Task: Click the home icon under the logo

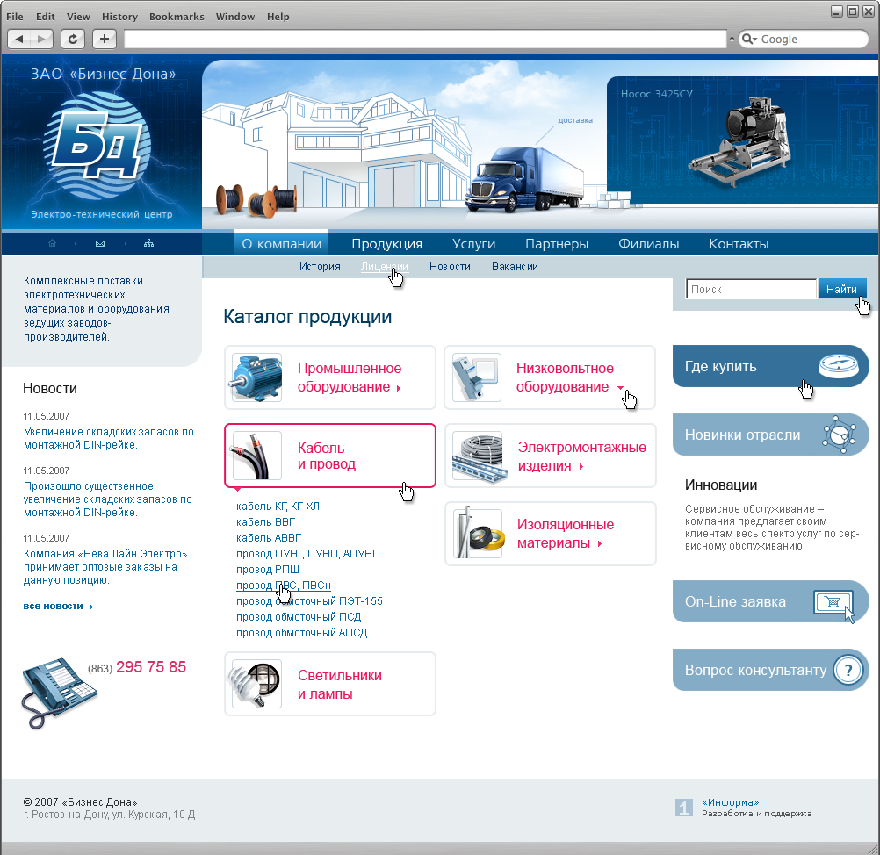Action: [x=52, y=243]
